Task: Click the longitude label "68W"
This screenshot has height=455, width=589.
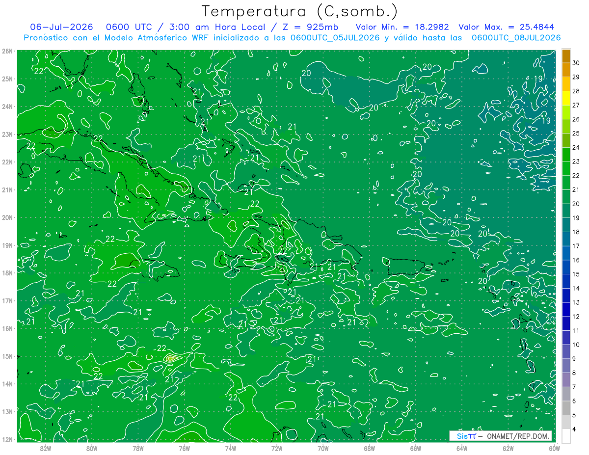Action: pyautogui.click(x=370, y=448)
